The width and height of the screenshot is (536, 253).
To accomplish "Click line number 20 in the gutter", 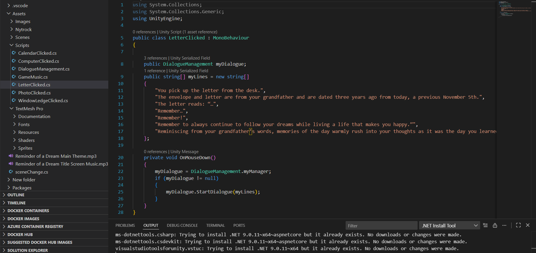I will pyautogui.click(x=121, y=157).
